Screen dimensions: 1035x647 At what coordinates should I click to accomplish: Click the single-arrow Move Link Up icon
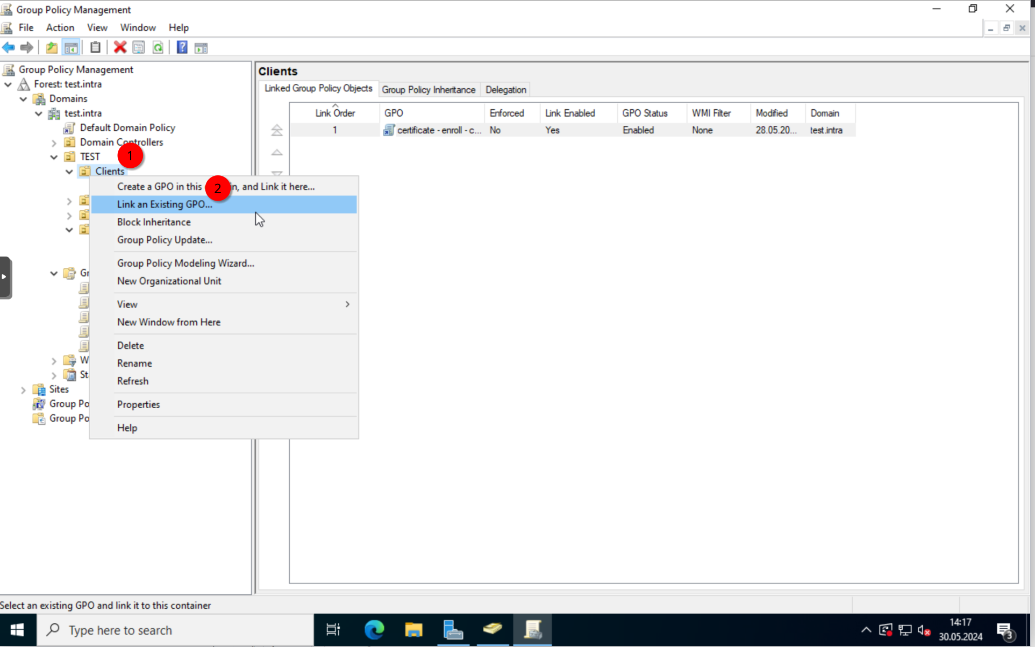point(276,152)
